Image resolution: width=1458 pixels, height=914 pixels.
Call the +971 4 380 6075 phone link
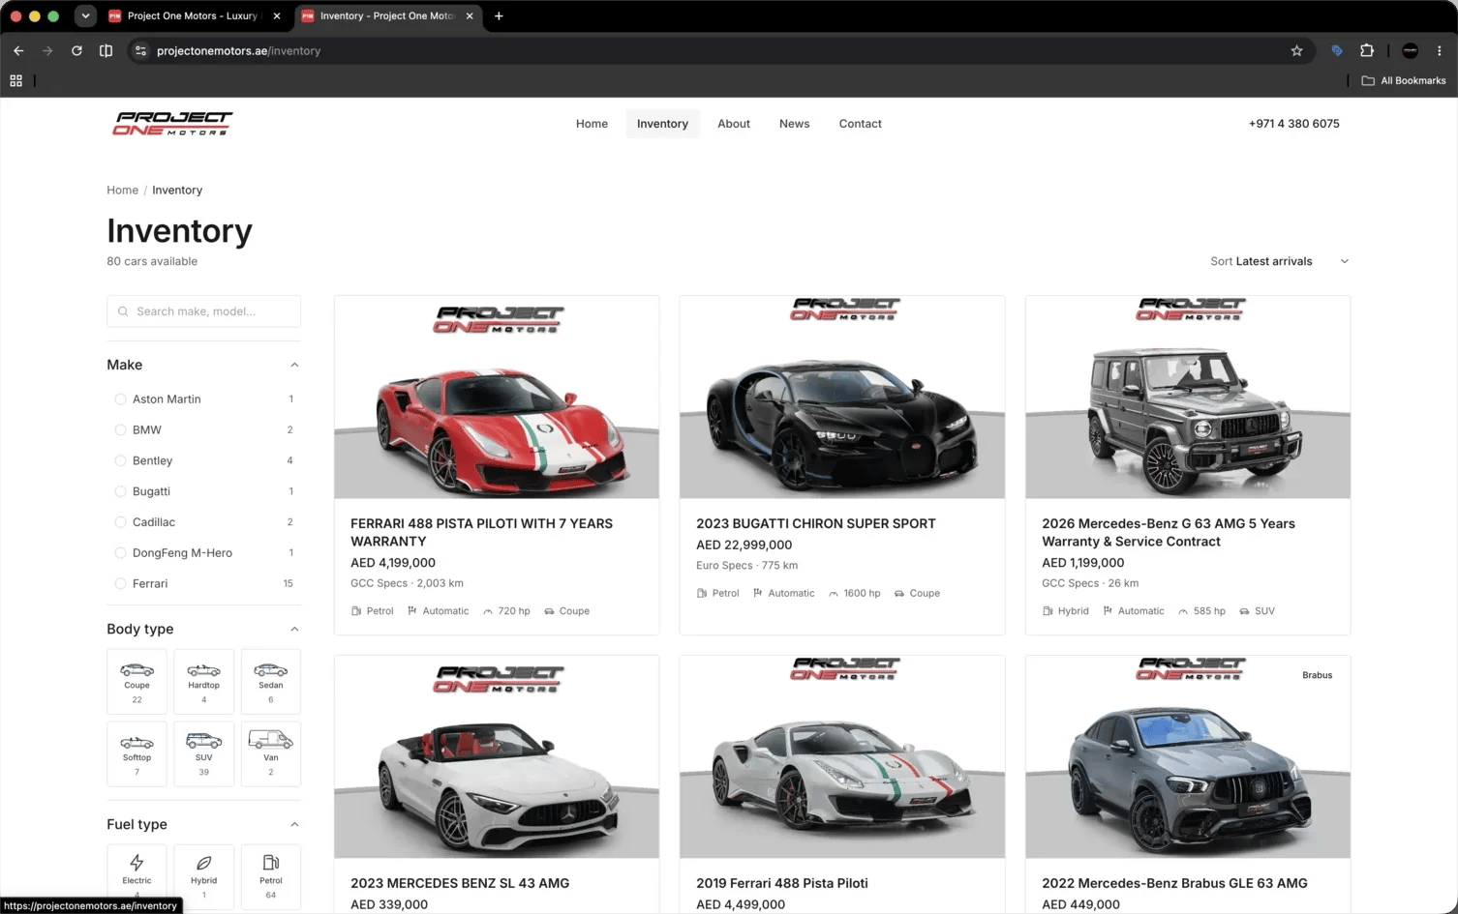click(1293, 124)
